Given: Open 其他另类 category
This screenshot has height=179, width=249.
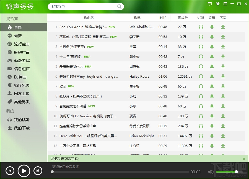Looking at the screenshot, I should pos(24,102).
